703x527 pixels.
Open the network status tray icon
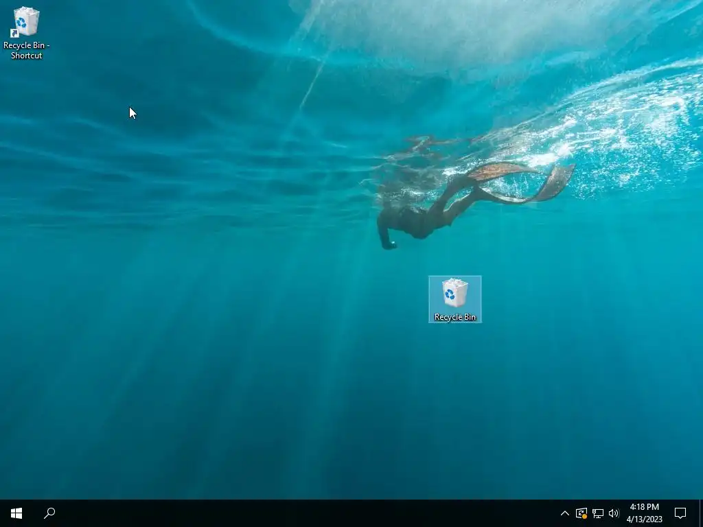tap(598, 513)
